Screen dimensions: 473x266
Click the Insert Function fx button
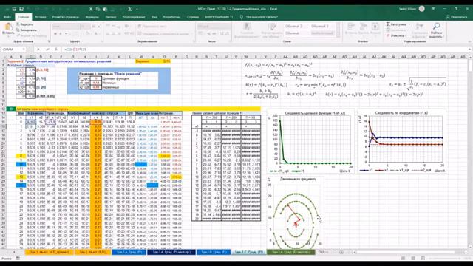[56, 50]
